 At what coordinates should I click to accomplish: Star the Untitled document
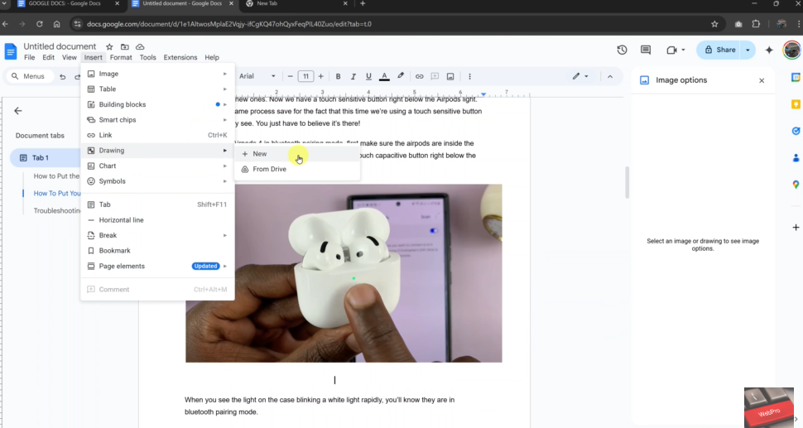[109, 46]
